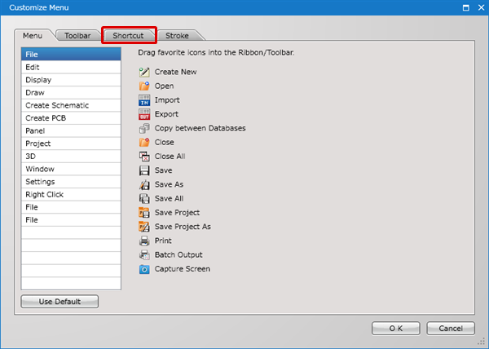The image size is (489, 349).
Task: Click the Import icon
Action: [x=145, y=100]
